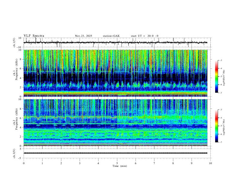Click the "ch.3(V)" axis label
Viewport: 237px width, 183px height.
(14, 154)
